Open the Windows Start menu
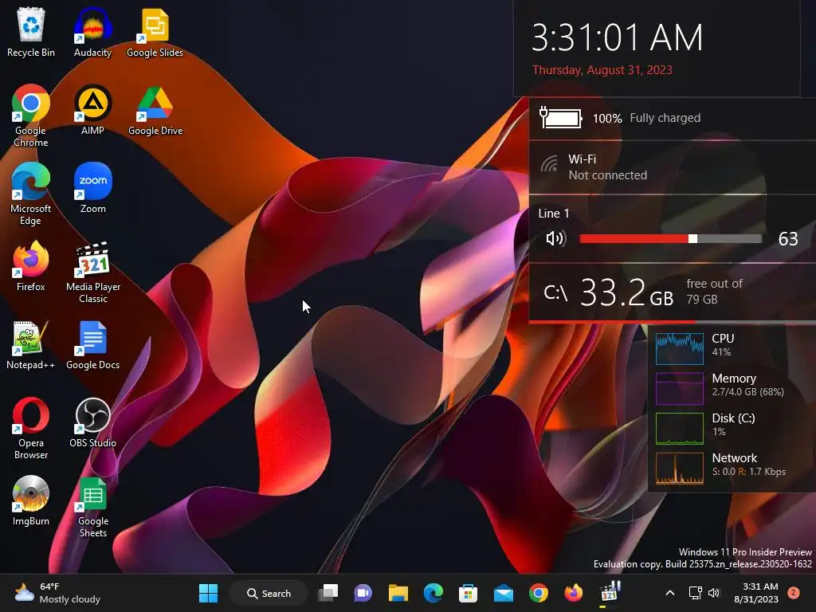816x612 pixels. click(x=208, y=593)
